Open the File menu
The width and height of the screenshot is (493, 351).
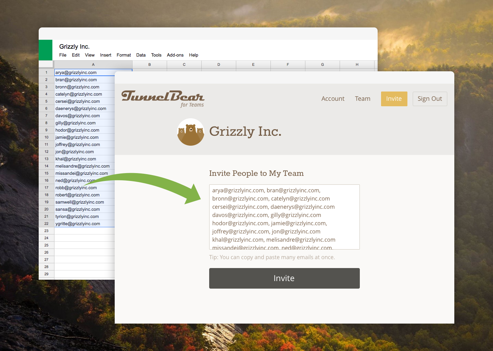63,55
